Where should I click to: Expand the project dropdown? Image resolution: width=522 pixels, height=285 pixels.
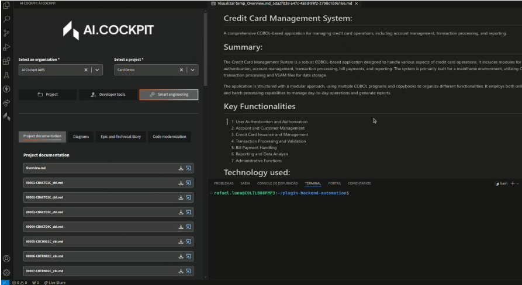pos(192,69)
